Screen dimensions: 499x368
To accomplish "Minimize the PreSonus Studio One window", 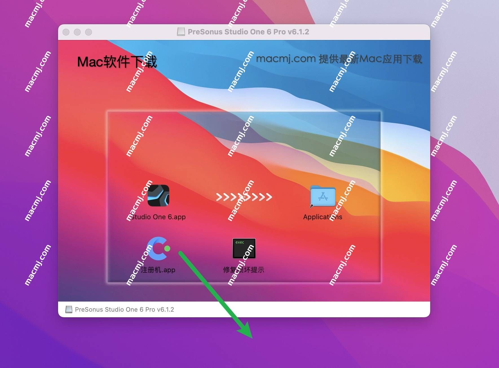I will click(77, 32).
